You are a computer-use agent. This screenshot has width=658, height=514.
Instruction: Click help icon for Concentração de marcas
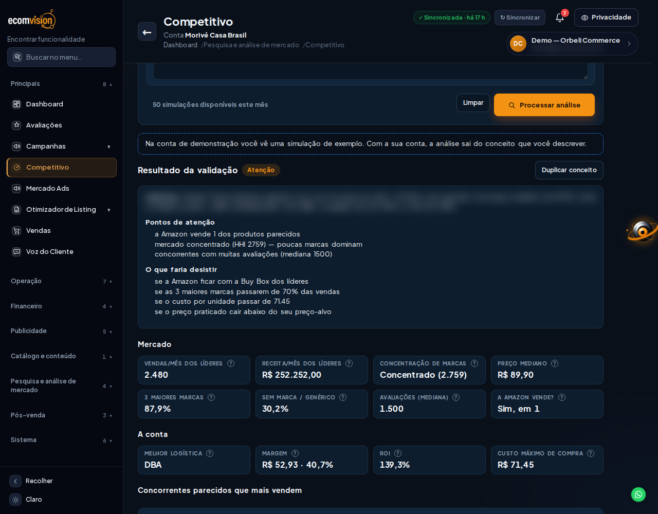474,363
